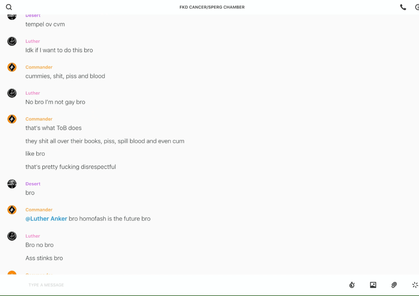Image resolution: width=419 pixels, height=296 pixels.
Task: Click Luther's avatar beside 'Idk if I want'
Action: 12,41
